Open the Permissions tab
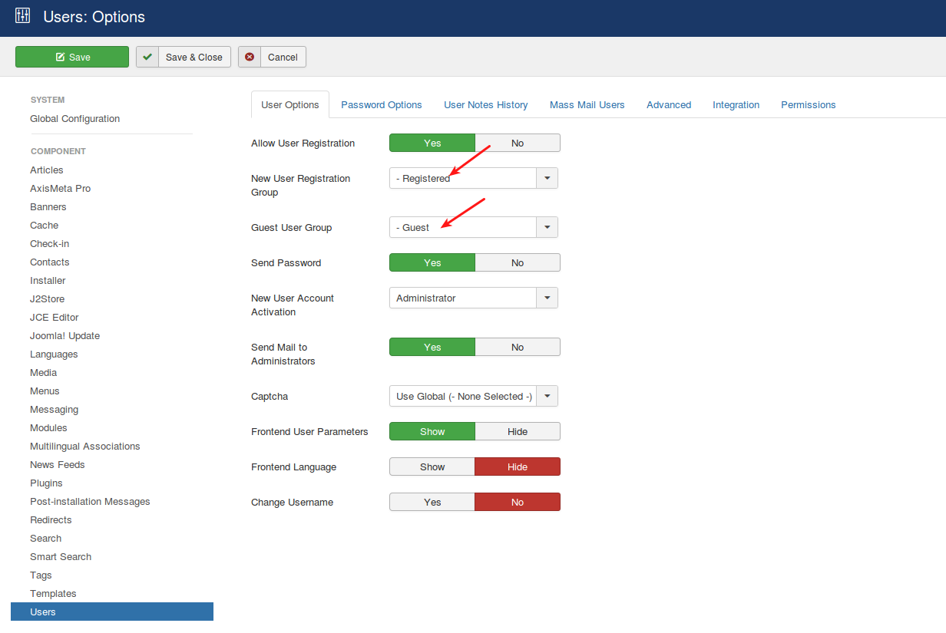Image resolution: width=946 pixels, height=633 pixels. (x=808, y=104)
